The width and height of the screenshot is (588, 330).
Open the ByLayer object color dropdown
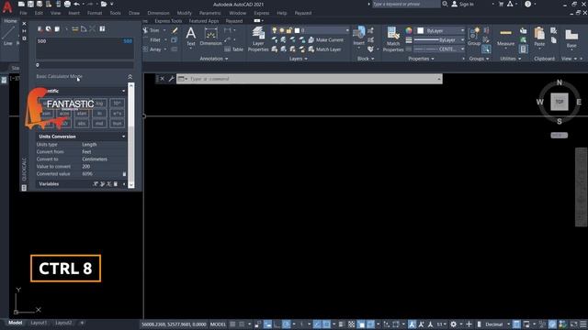(x=441, y=30)
